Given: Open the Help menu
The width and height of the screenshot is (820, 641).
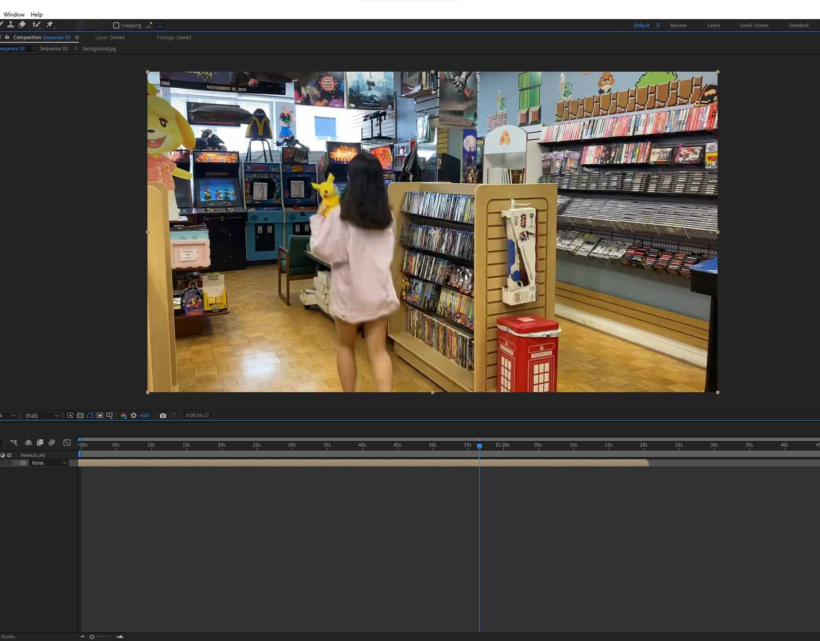Looking at the screenshot, I should [37, 14].
